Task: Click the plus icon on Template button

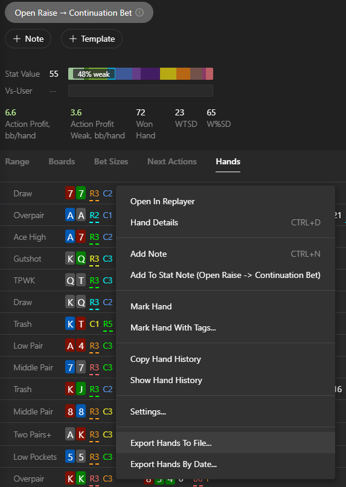Action: click(73, 39)
